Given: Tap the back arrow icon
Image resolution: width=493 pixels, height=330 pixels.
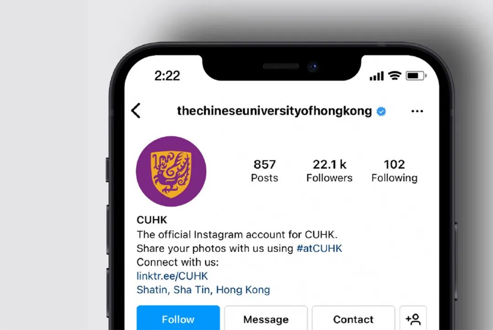Looking at the screenshot, I should pyautogui.click(x=136, y=110).
